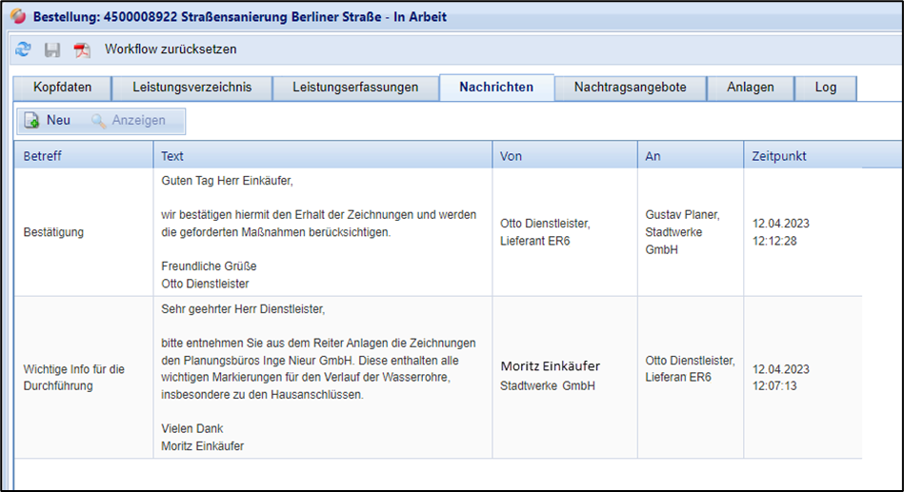Click the Neu new-message icon
This screenshot has width=904, height=492.
point(31,121)
